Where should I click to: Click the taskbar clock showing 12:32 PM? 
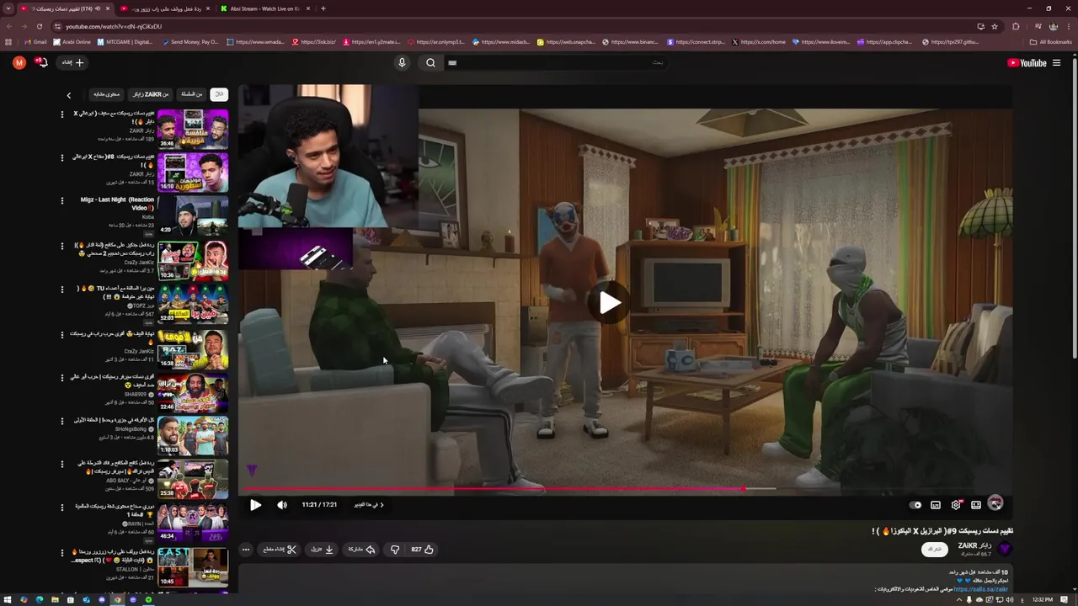pos(1043,599)
